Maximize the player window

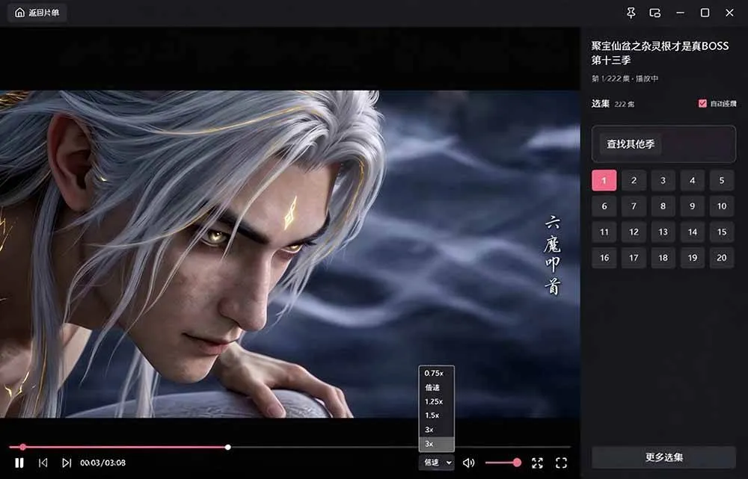705,13
